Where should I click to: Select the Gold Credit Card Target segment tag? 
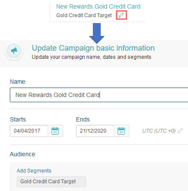pyautogui.click(x=52, y=182)
